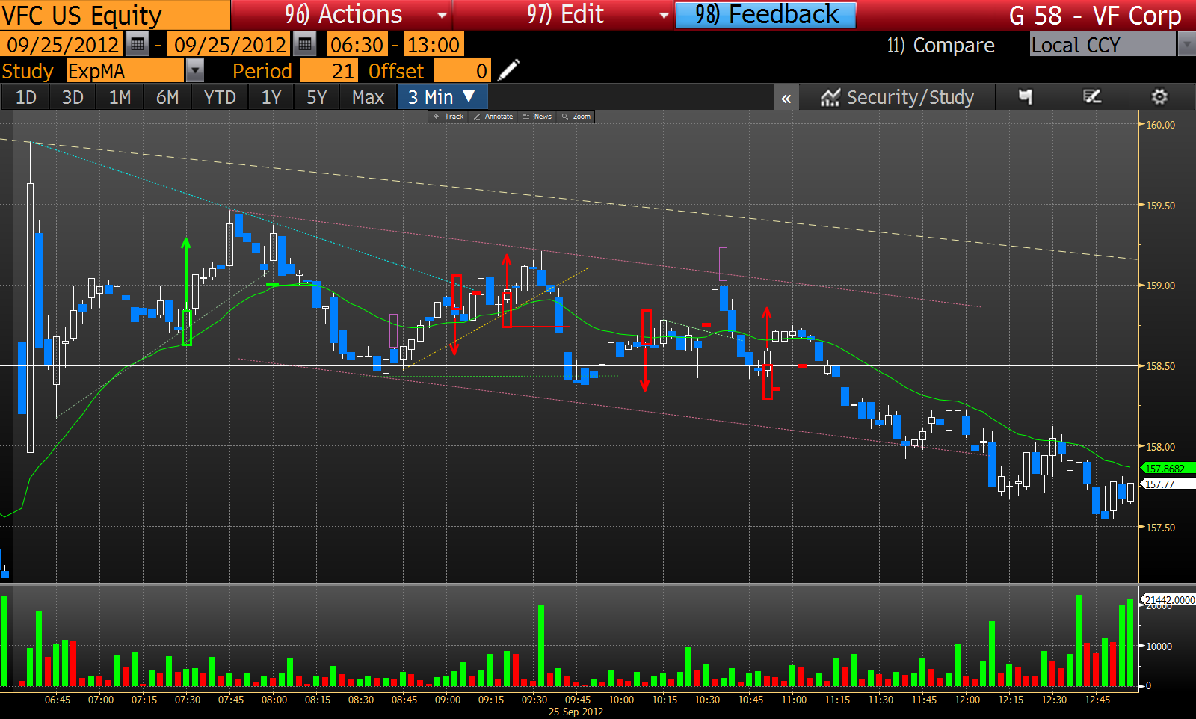
Task: Expand the 96) Actions menu
Action: point(341,15)
